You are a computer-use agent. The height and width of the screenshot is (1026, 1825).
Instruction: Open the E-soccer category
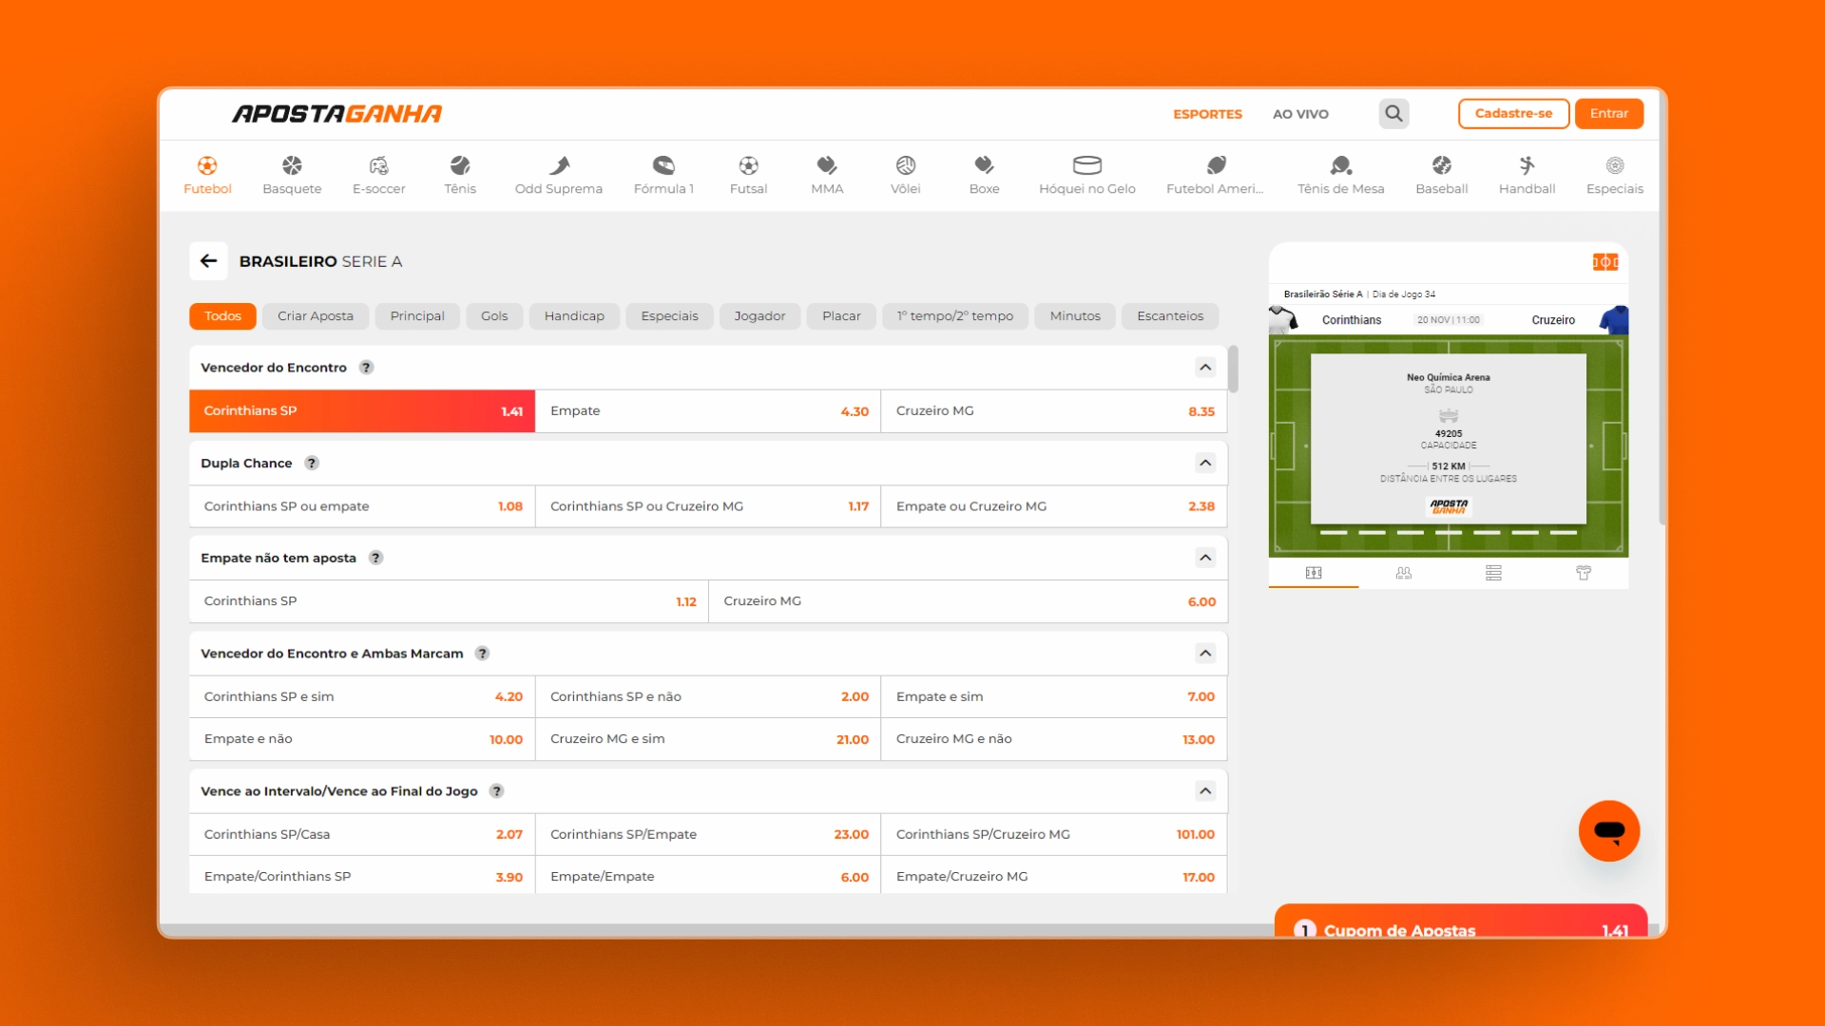378,176
